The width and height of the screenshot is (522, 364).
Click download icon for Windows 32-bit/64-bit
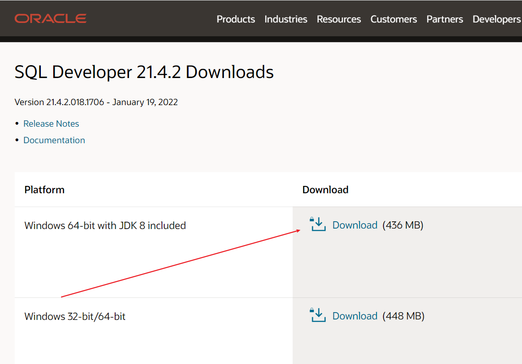click(317, 315)
